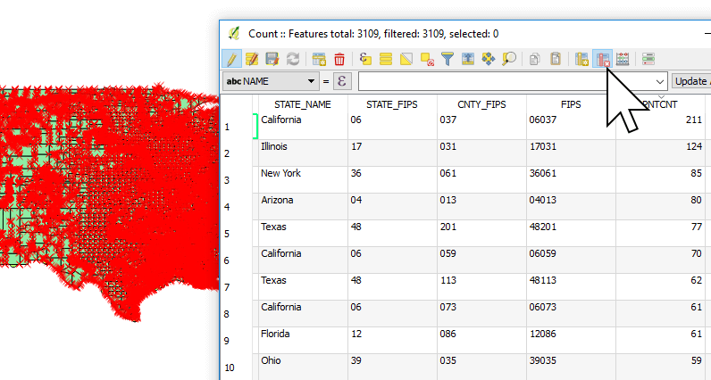This screenshot has height=380, width=711.
Task: Toggle editing mode with the pencil icon
Action: click(x=231, y=59)
